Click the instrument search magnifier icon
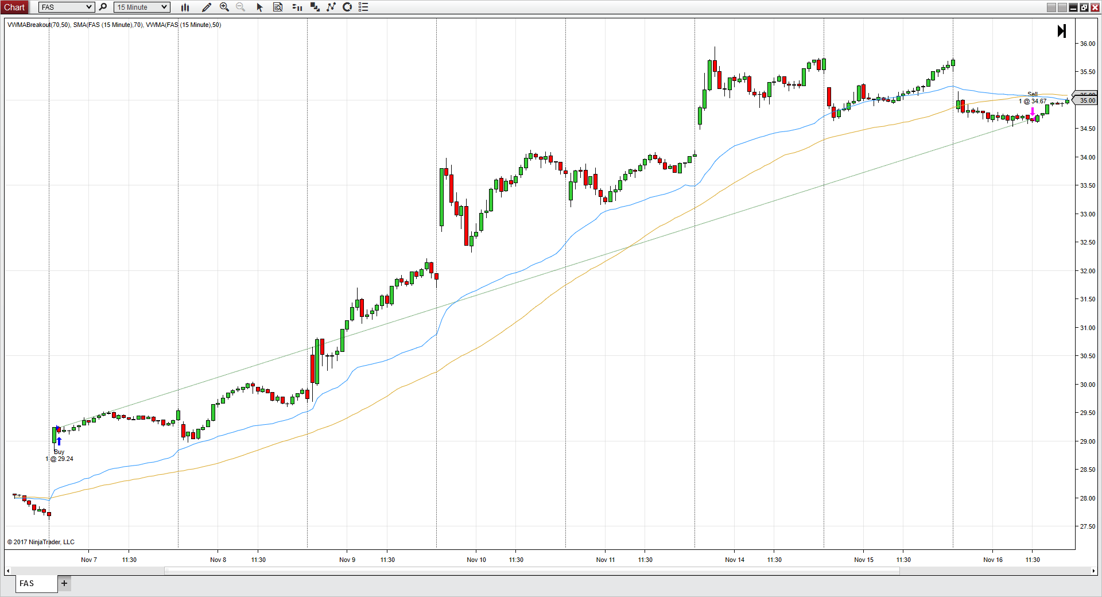The image size is (1102, 597). [x=103, y=7]
